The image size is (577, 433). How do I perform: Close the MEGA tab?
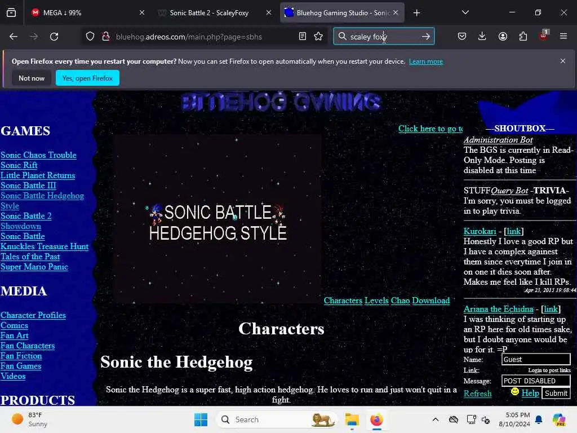point(142,13)
